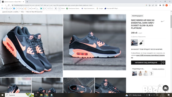This screenshot has height=97, width=172.
Task: Open the bottom-row tongue close-up photo
Action: [x=110, y=85]
